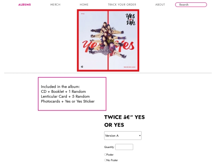Click into the Search box
The width and height of the screenshot is (216, 162).
(x=191, y=4)
